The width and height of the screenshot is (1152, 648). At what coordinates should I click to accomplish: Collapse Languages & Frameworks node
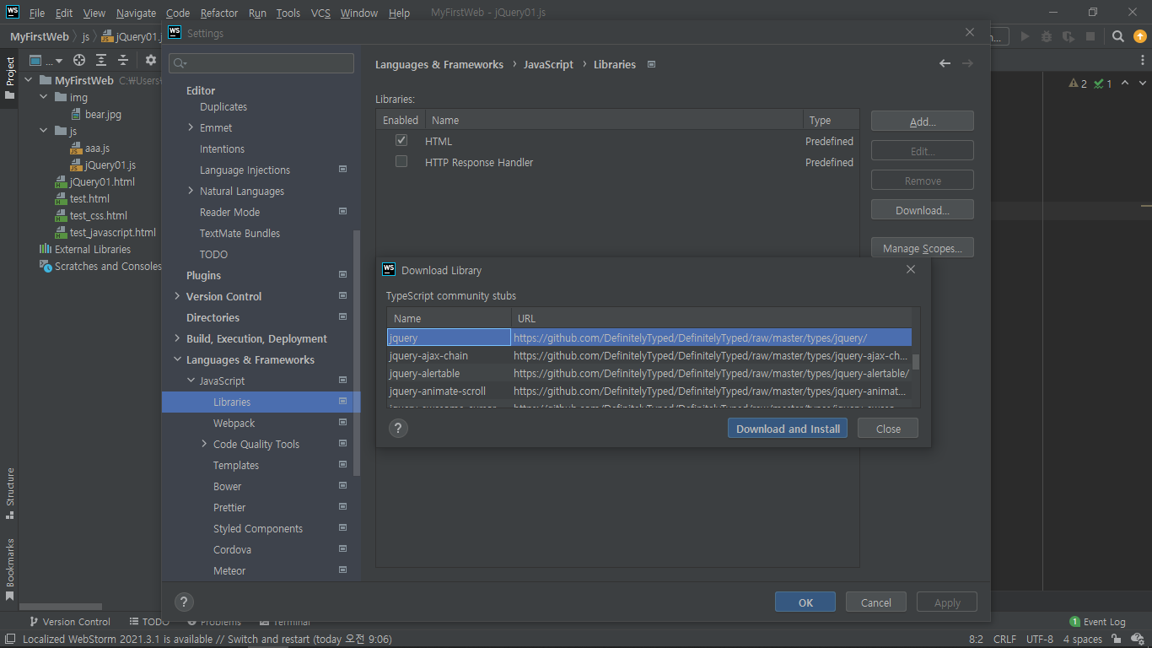(177, 359)
